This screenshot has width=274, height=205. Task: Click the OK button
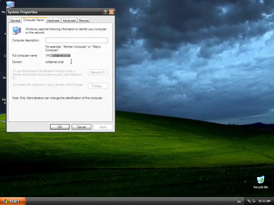tap(60, 127)
